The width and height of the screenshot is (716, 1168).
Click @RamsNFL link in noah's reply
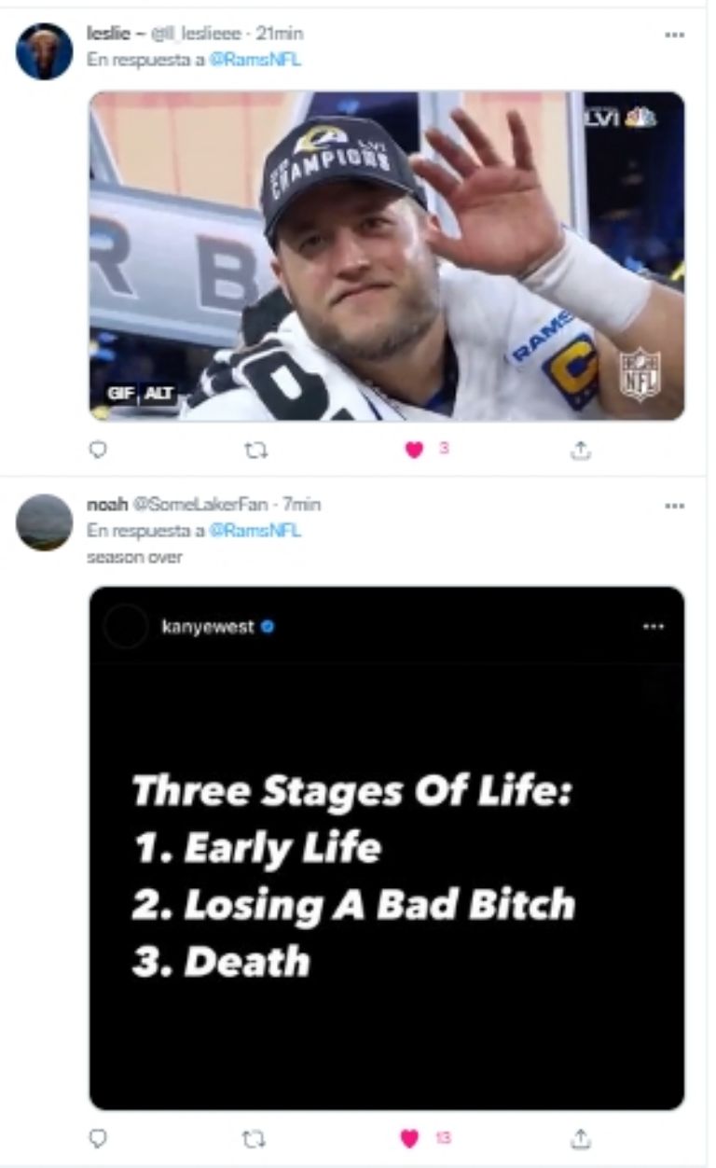click(255, 531)
